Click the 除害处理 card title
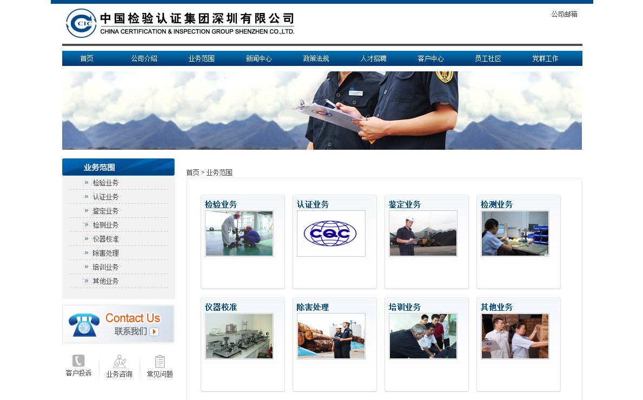The height and width of the screenshot is (400, 643). tap(313, 307)
